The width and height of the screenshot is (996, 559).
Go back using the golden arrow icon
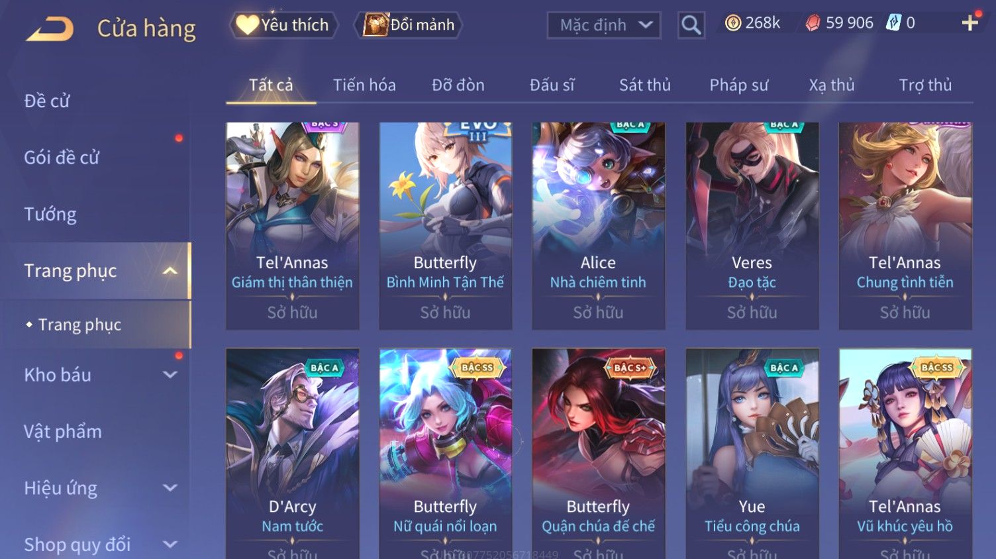click(x=50, y=29)
